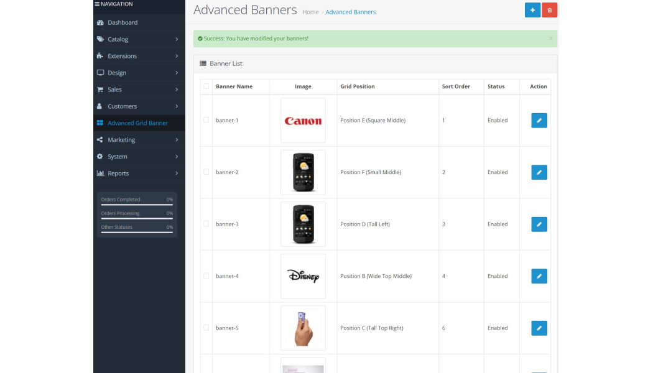Expand the Sales menu chevron
653x373 pixels.
[177, 89]
